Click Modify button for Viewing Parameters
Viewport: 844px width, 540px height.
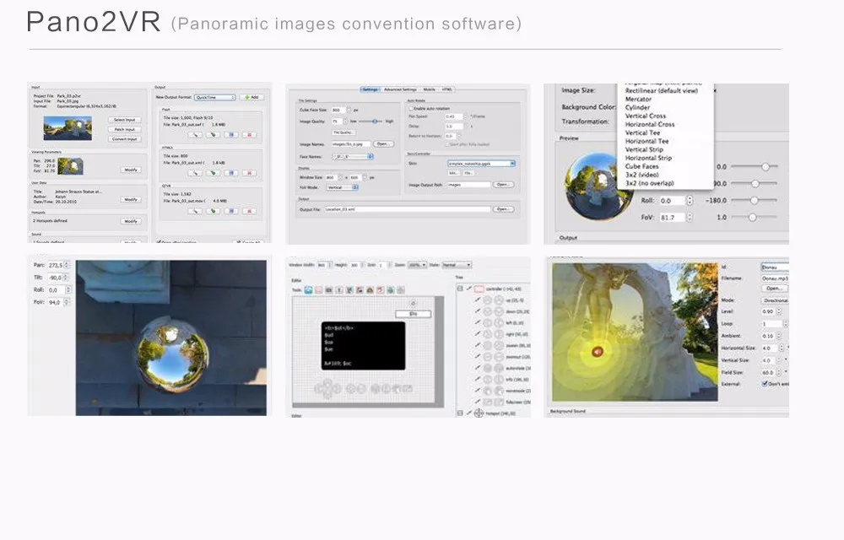pos(131,170)
